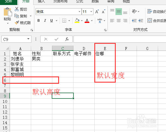Image resolution: width=166 pixels, height=132 pixels.
Task: Apply cell borders icon
Action: click(64, 21)
